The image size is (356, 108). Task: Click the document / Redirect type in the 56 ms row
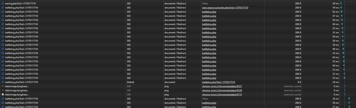coord(175,20)
